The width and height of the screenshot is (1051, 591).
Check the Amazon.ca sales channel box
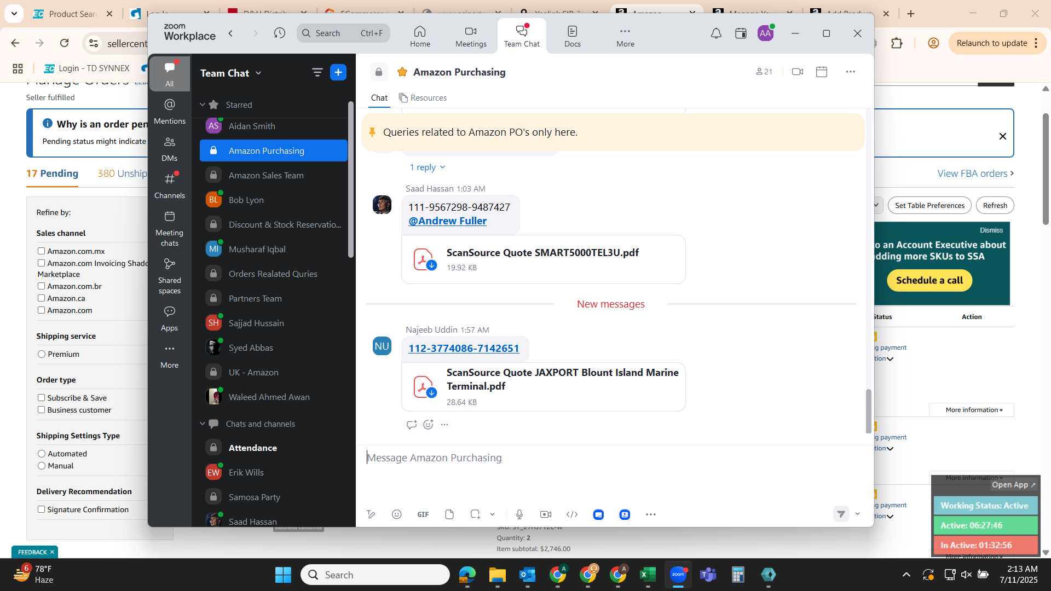click(41, 298)
